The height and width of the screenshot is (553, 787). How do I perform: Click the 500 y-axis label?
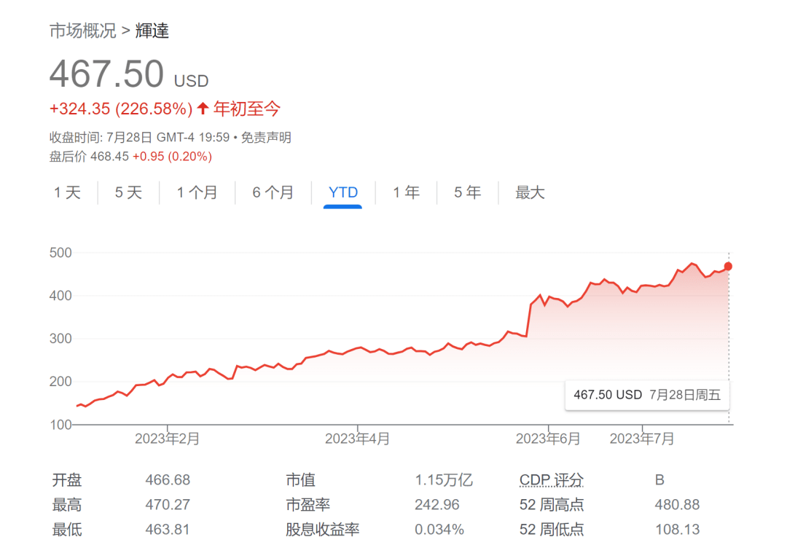coord(60,252)
